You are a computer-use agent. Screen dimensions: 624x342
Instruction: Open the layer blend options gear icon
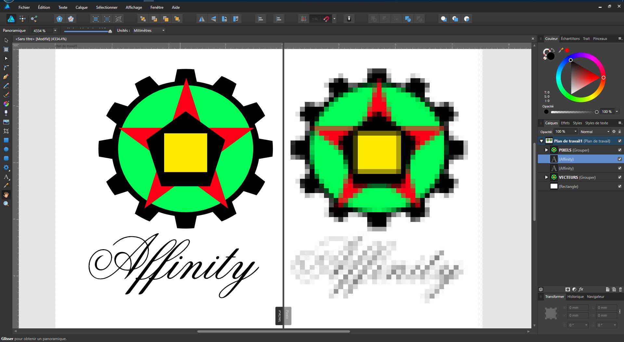614,131
